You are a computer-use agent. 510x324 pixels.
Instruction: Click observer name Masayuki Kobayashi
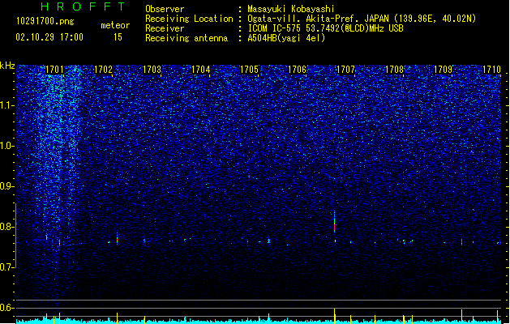(x=291, y=9)
